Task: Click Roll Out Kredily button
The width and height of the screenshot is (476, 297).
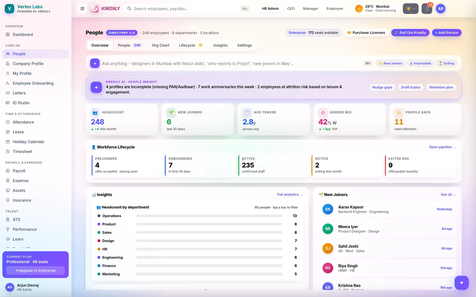Action: coord(410,33)
